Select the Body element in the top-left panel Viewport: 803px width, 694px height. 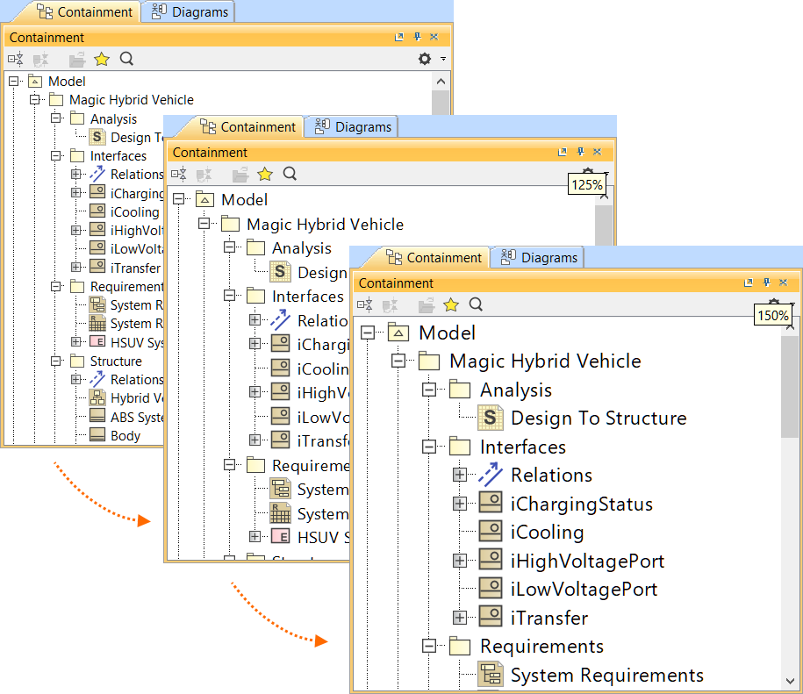tap(125, 436)
